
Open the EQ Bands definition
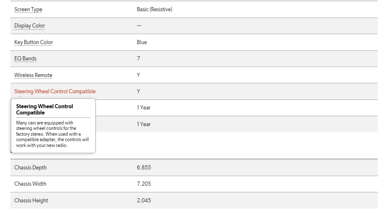click(25, 59)
